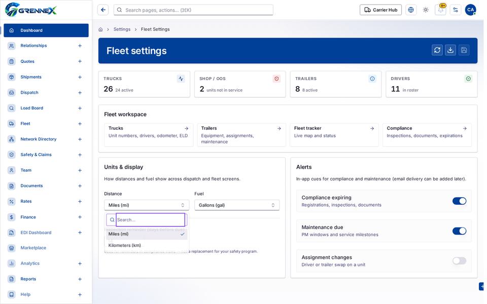Viewport: 487px width, 304px height.
Task: Open the Load Board sidebar item
Action: point(46,108)
